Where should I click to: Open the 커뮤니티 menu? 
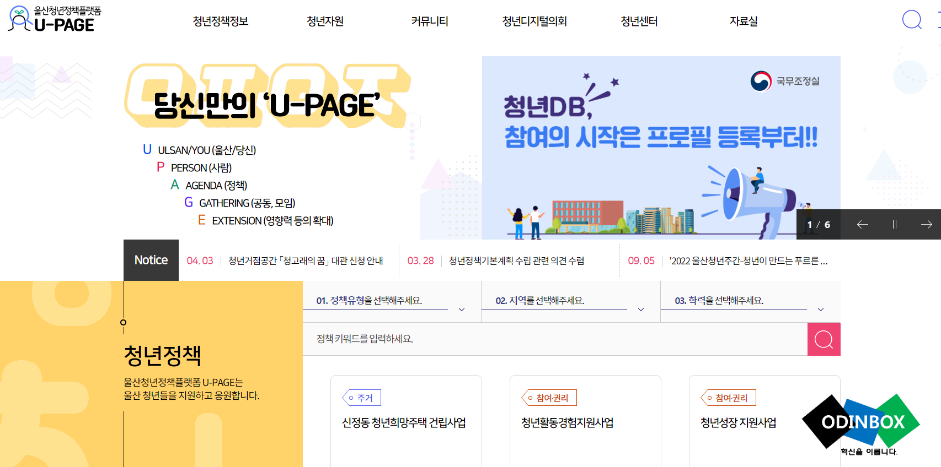[430, 21]
